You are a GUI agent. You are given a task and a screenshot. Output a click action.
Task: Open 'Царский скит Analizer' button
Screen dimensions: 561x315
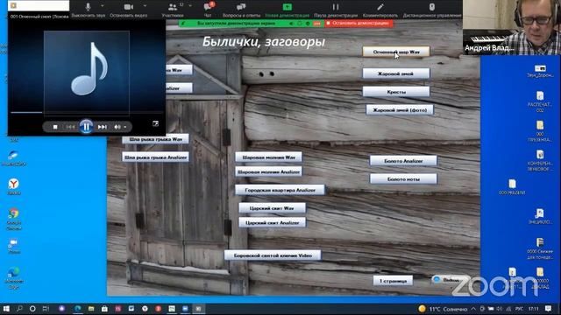pos(272,222)
